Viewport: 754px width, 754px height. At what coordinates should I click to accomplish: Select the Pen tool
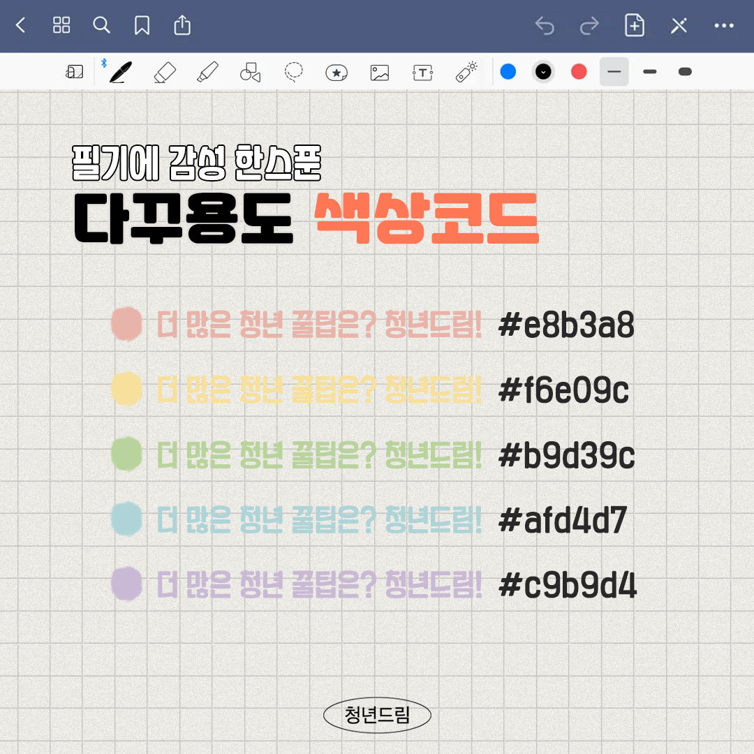pyautogui.click(x=121, y=71)
